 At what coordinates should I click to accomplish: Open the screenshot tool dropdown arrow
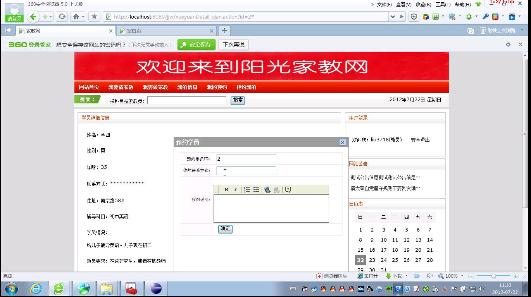click(x=460, y=17)
